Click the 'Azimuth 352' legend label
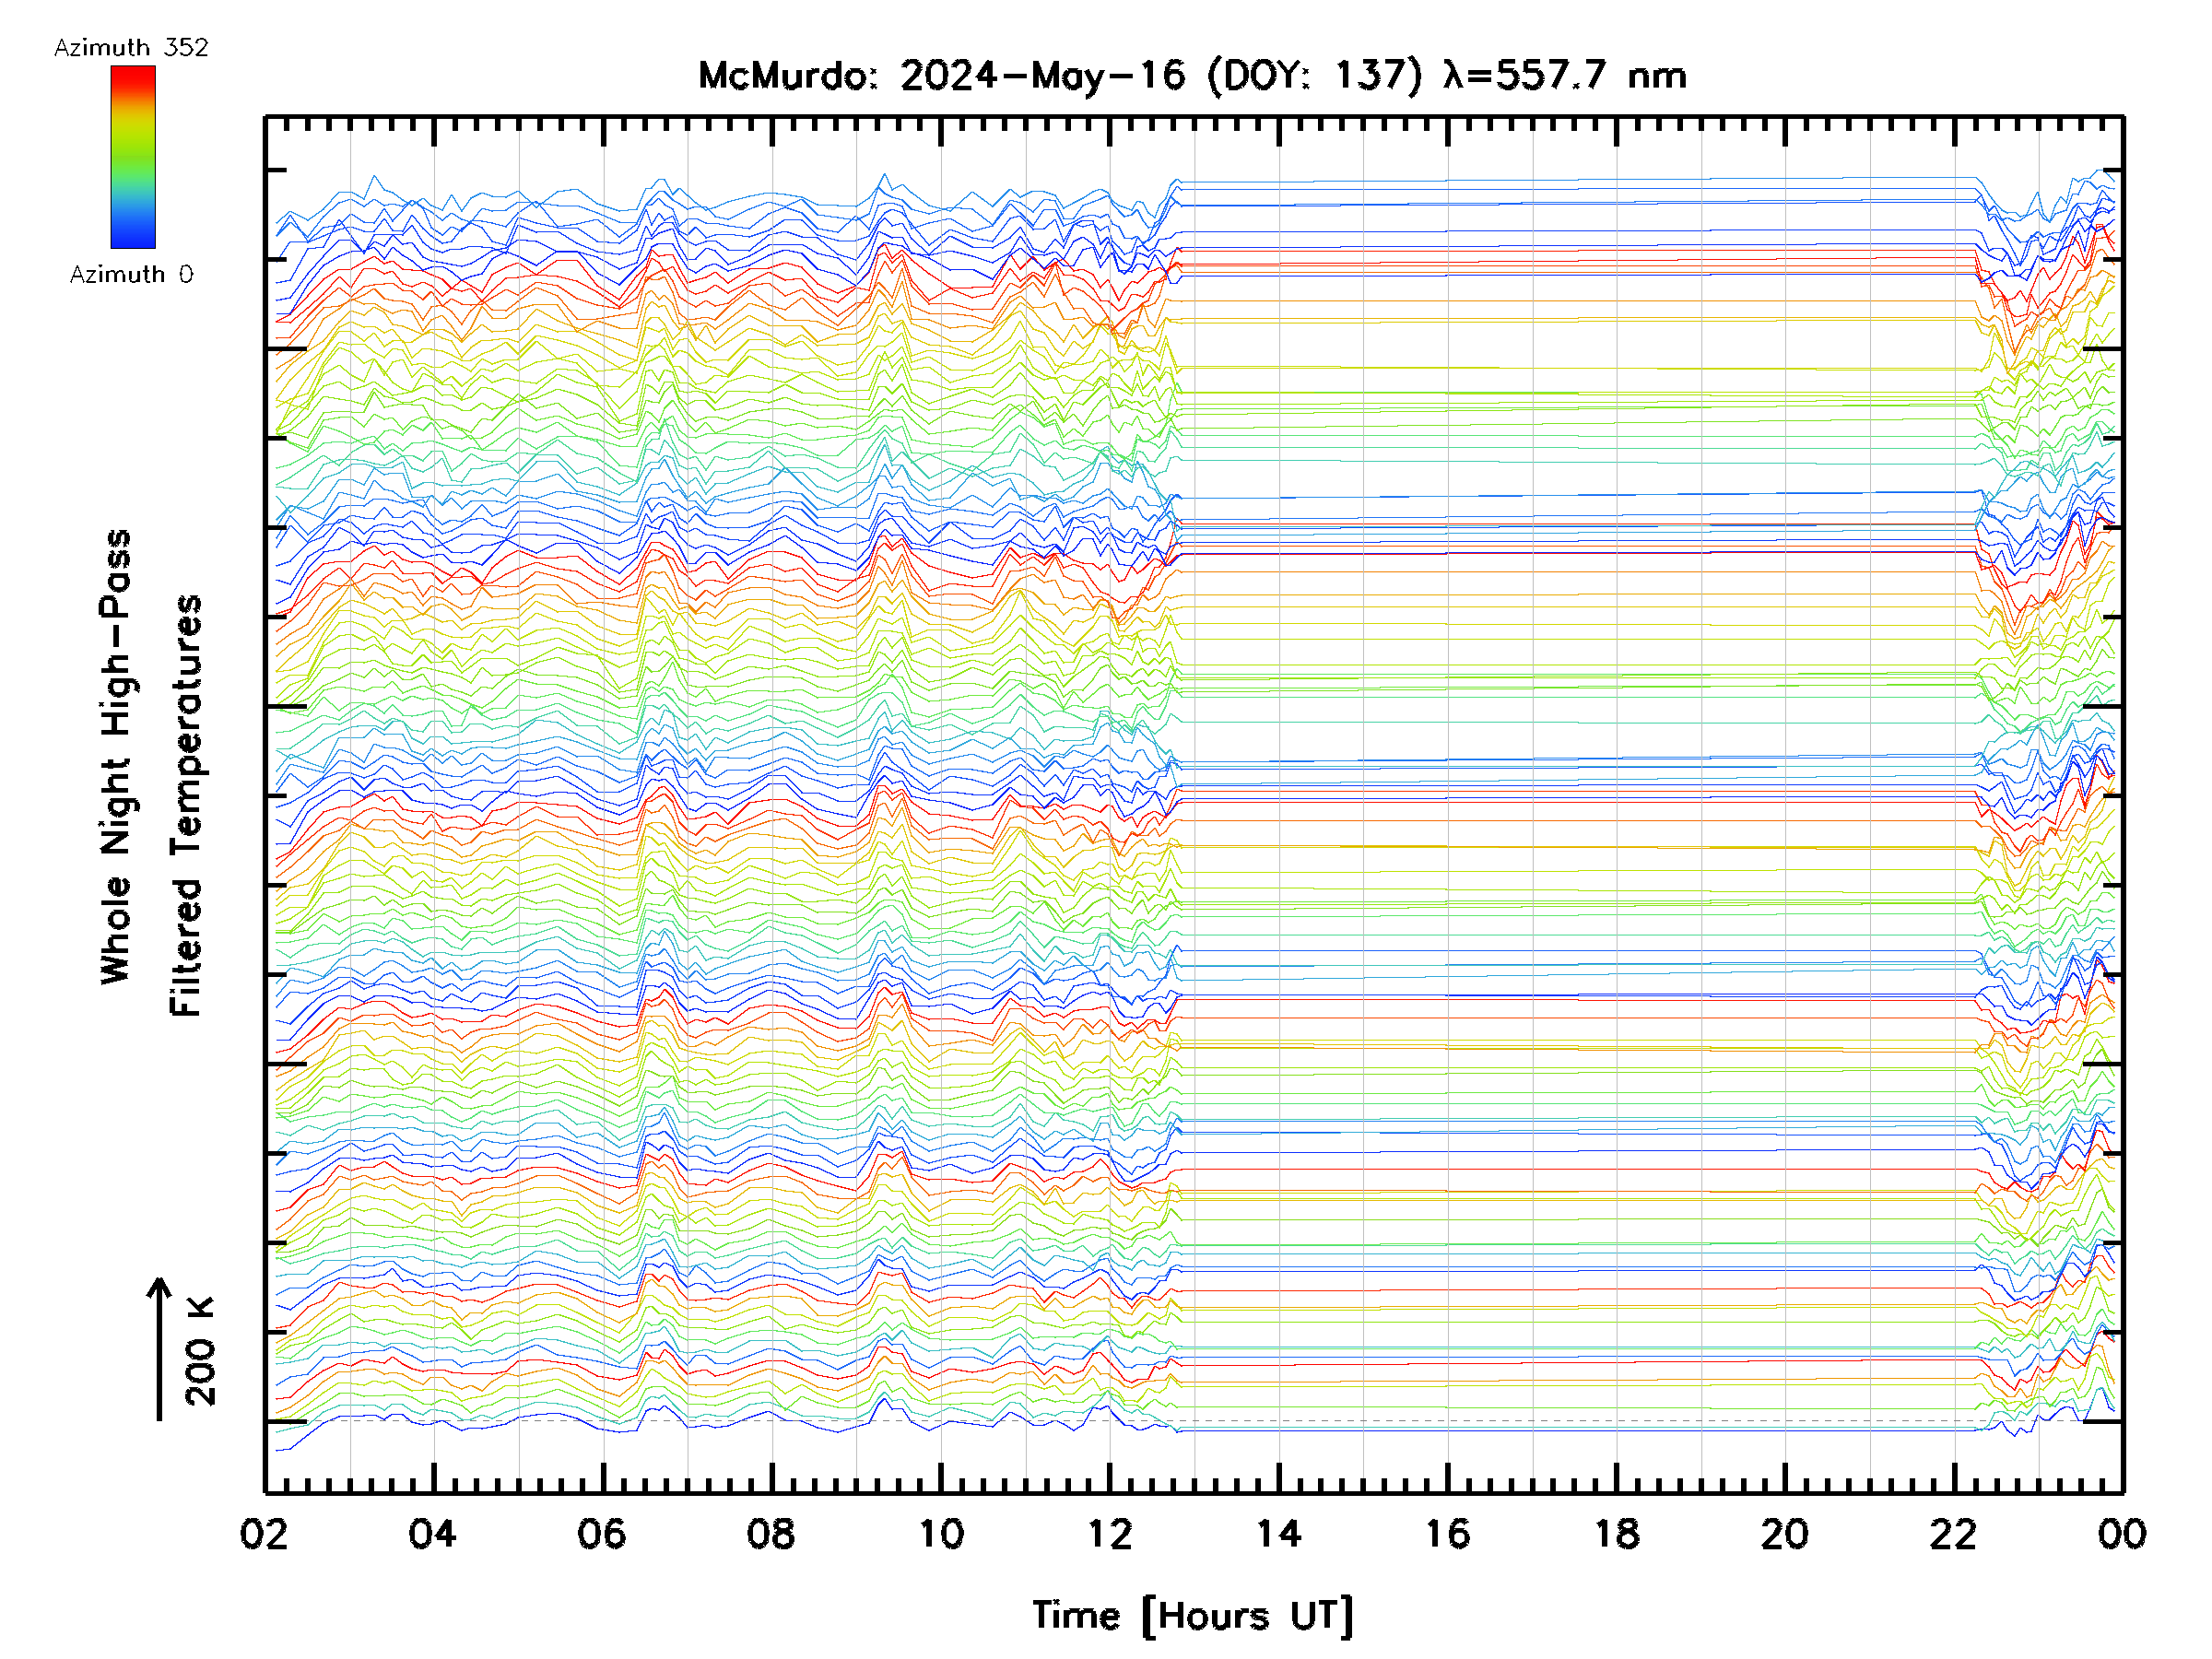The height and width of the screenshot is (1659, 2212). pyautogui.click(x=131, y=47)
